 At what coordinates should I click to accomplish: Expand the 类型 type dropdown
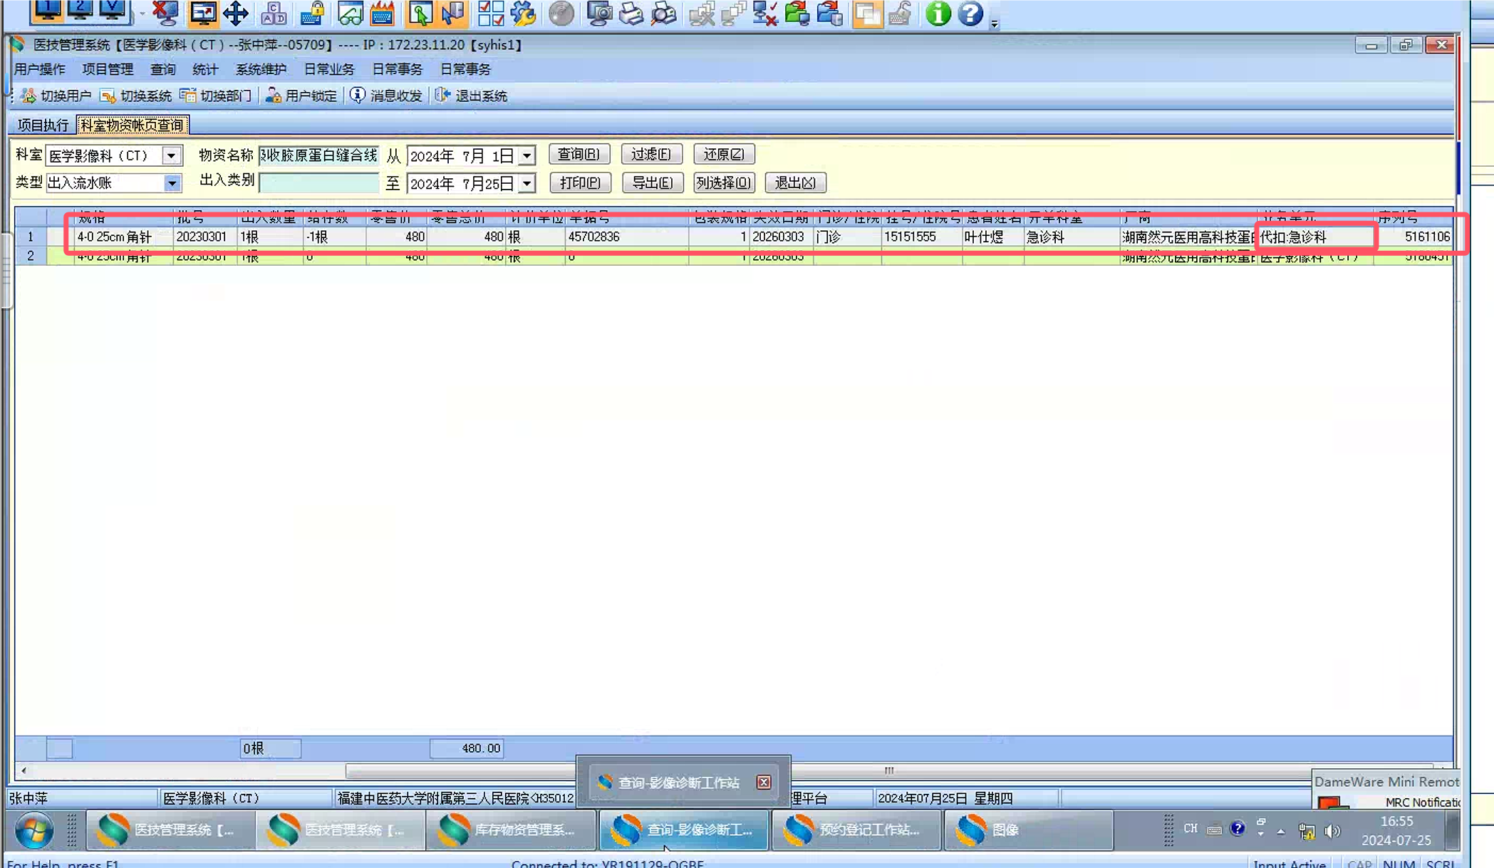(x=172, y=183)
